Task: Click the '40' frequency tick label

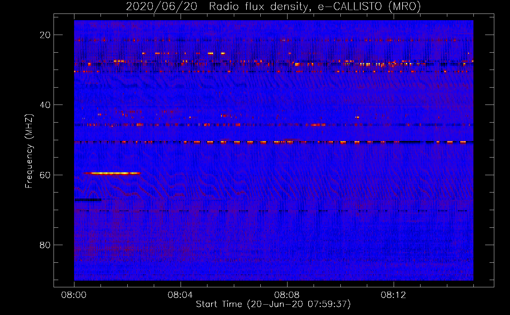Action: point(45,105)
